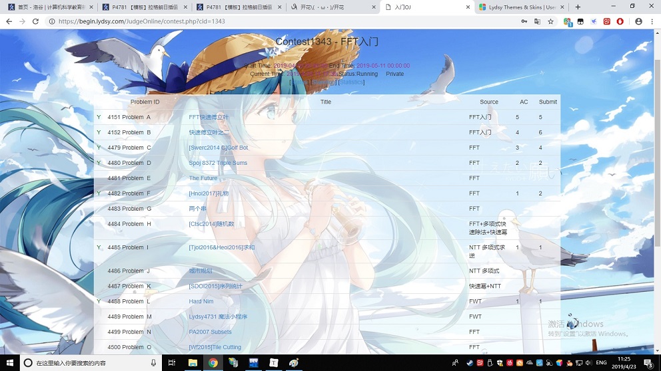Click the Windows search box
Image resolution: width=661 pixels, height=371 pixels.
(x=91, y=362)
